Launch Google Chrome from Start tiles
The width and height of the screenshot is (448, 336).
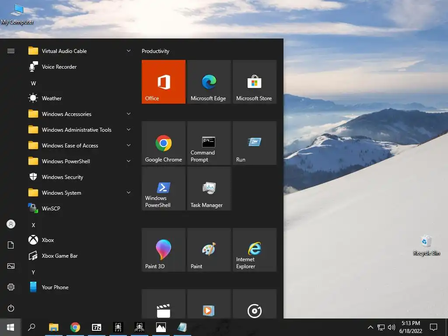point(164,143)
